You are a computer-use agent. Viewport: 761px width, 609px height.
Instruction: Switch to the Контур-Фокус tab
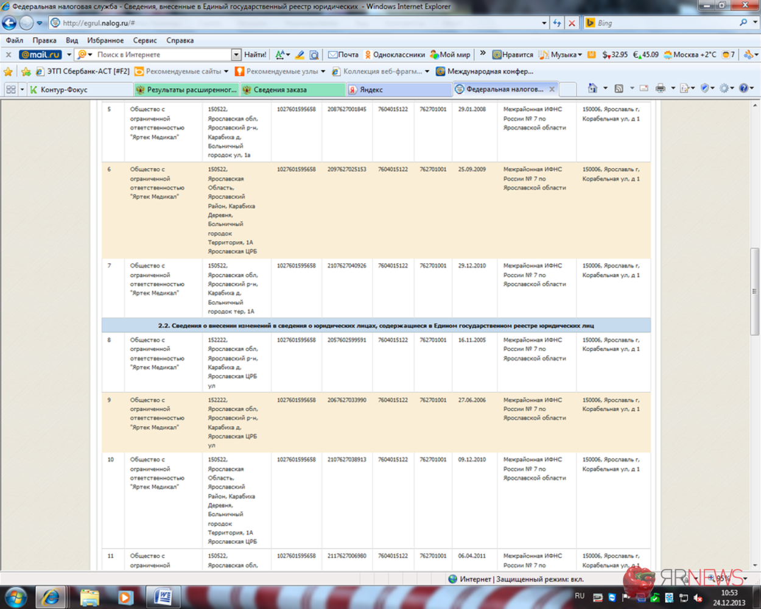point(80,90)
